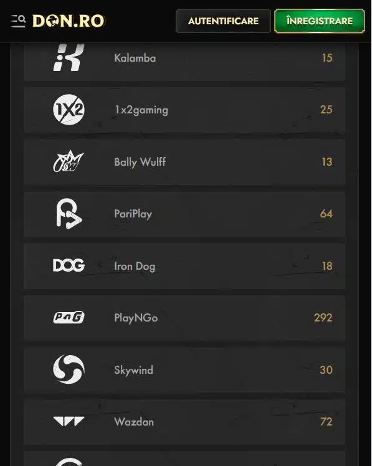Click the Wazdan game count 72

click(327, 422)
